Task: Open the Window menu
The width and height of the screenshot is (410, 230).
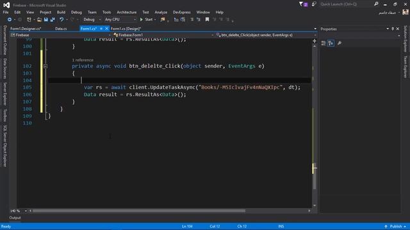Action: click(203, 12)
